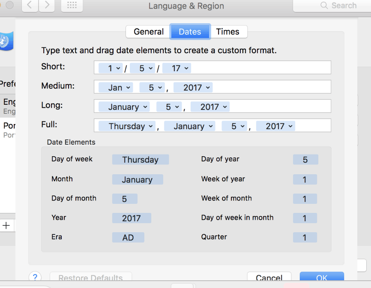Open the Short format year dropdown '17'
The width and height of the screenshot is (371, 288).
(x=177, y=68)
